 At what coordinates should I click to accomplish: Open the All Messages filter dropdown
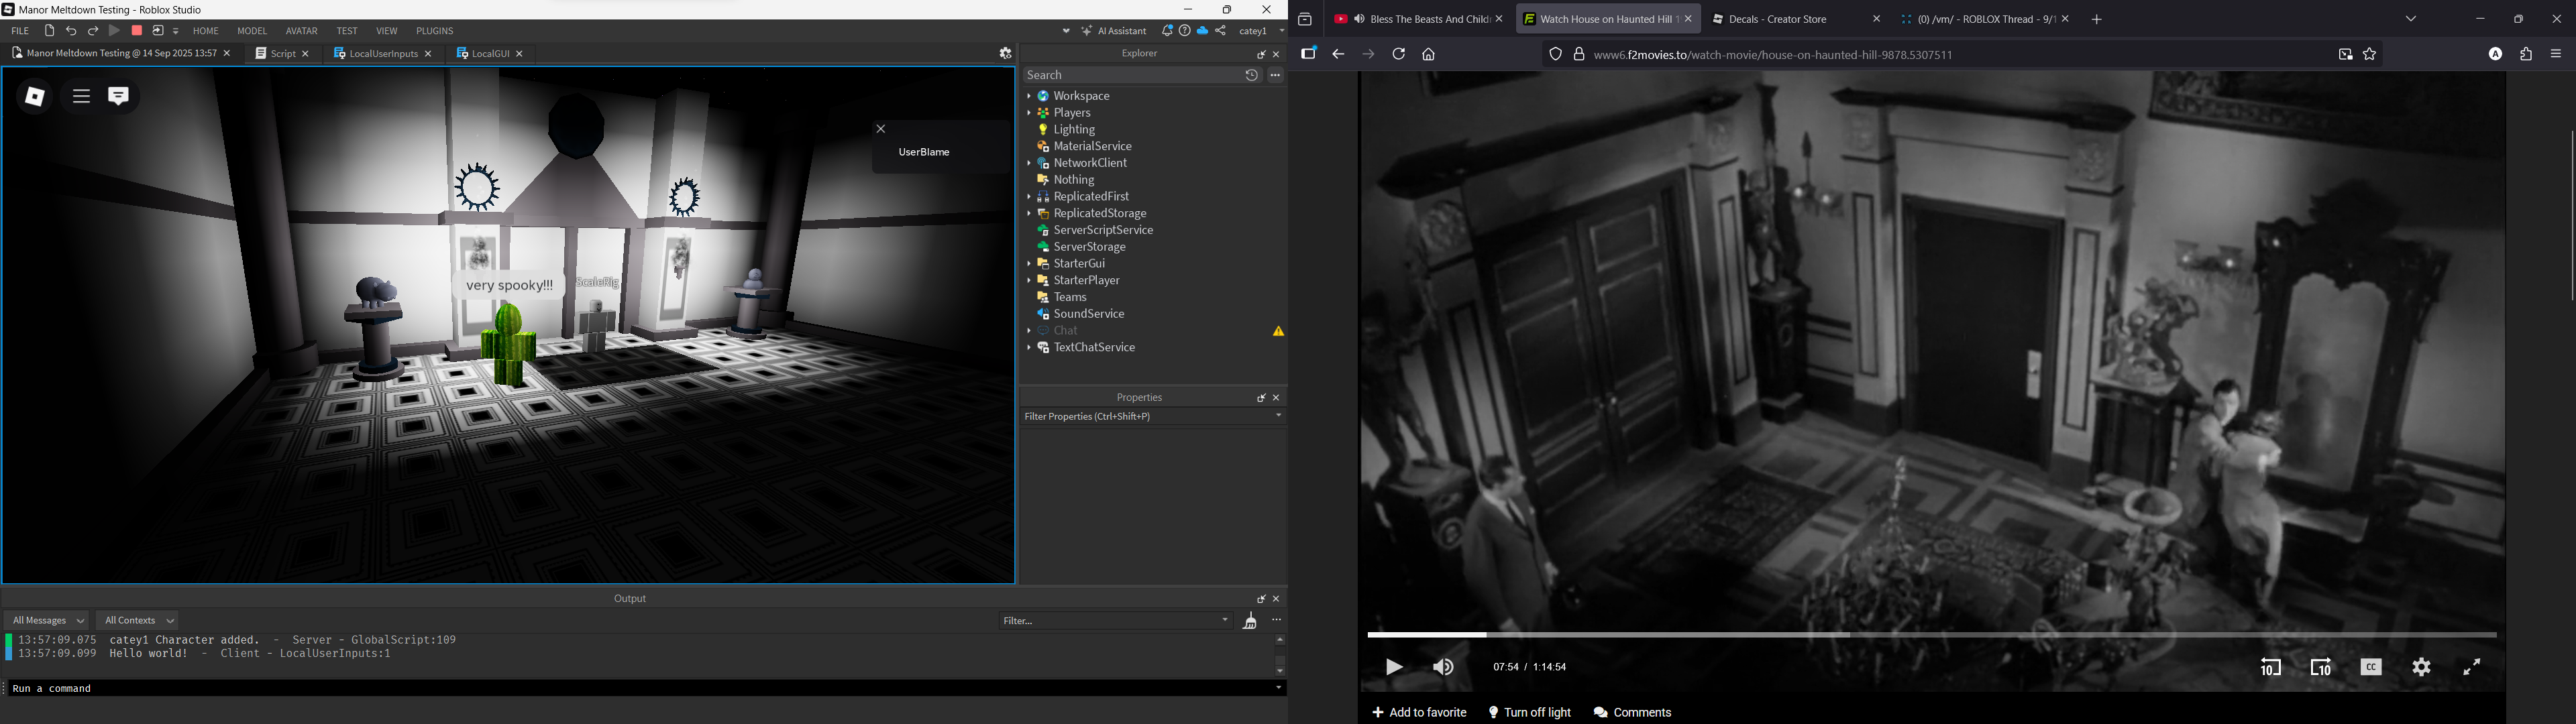(47, 621)
